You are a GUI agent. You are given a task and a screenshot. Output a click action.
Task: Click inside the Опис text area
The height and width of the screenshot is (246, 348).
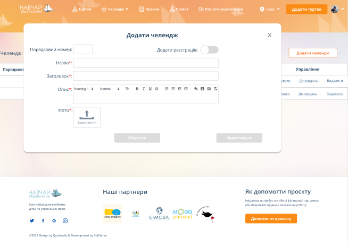pyautogui.click(x=146, y=98)
